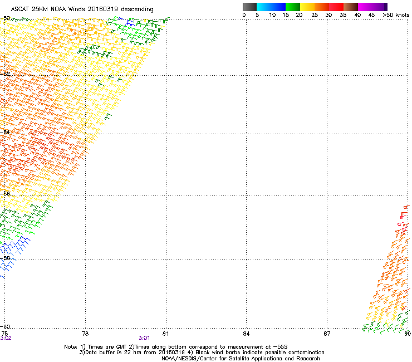Click the "45" knots color bar label
The height and width of the screenshot is (362, 412).
(x=371, y=15)
